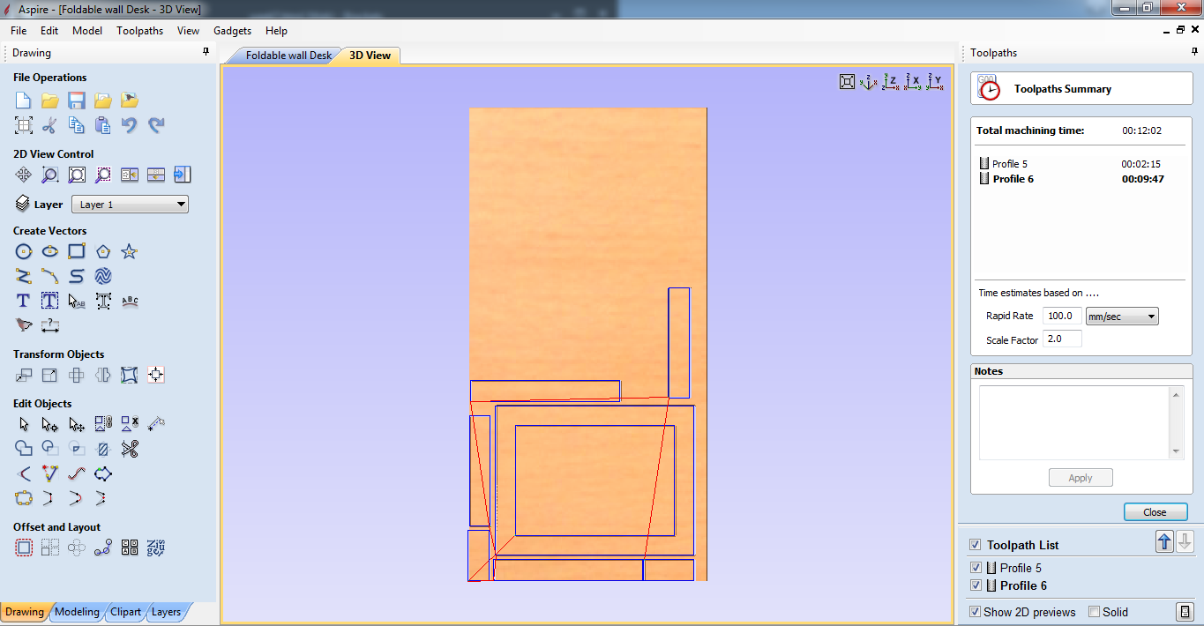
Task: Select the pan view tool
Action: coord(24,175)
